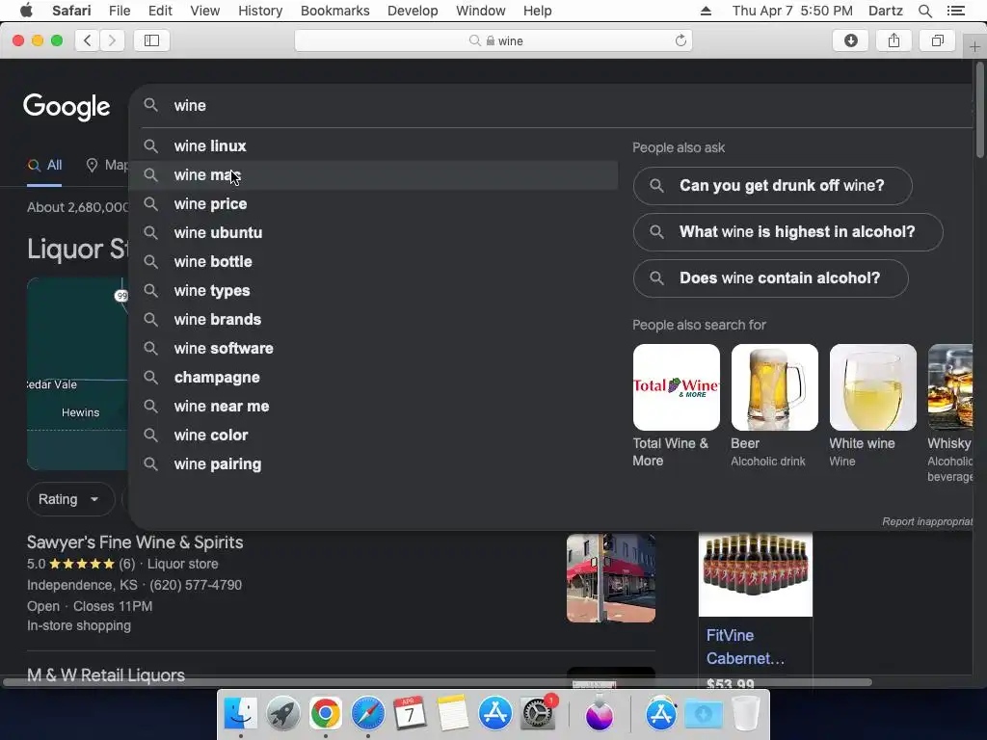Choose 'wine near me' suggestion
Viewport: 987px width, 740px height.
(x=373, y=407)
